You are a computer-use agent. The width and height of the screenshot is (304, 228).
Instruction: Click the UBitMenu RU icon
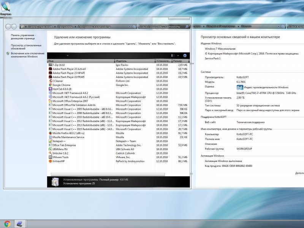(x=51, y=149)
